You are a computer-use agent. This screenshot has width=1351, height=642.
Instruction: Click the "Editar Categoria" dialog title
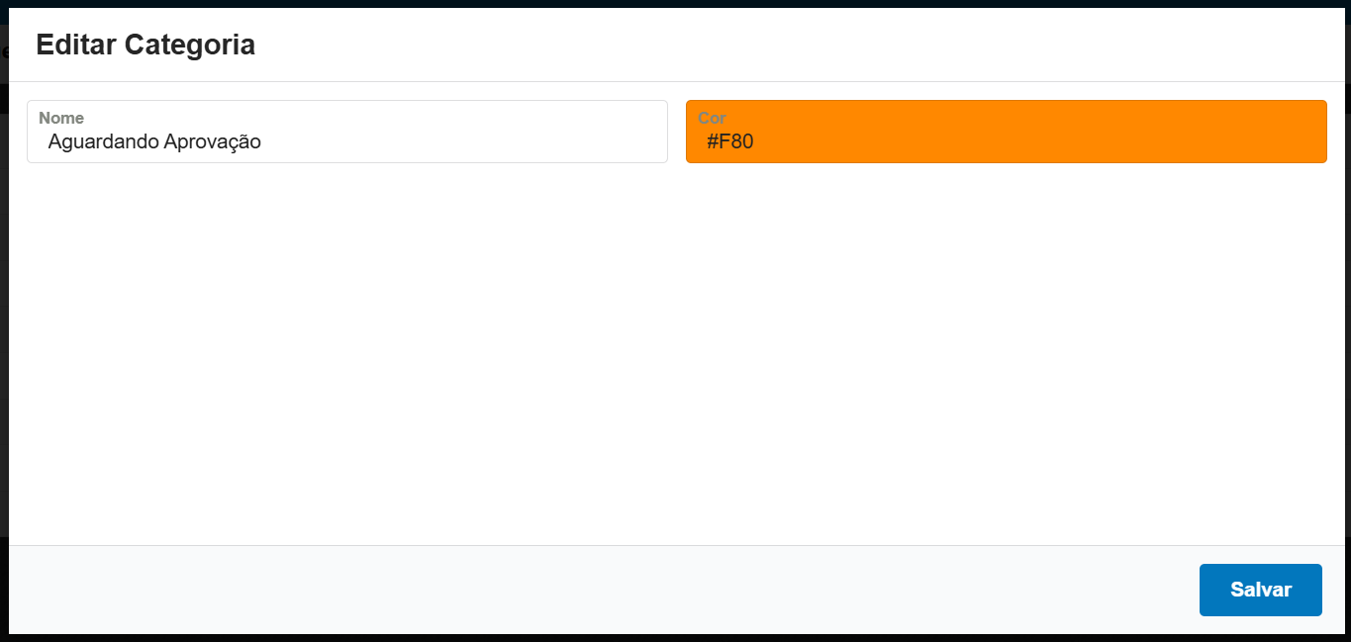point(145,45)
